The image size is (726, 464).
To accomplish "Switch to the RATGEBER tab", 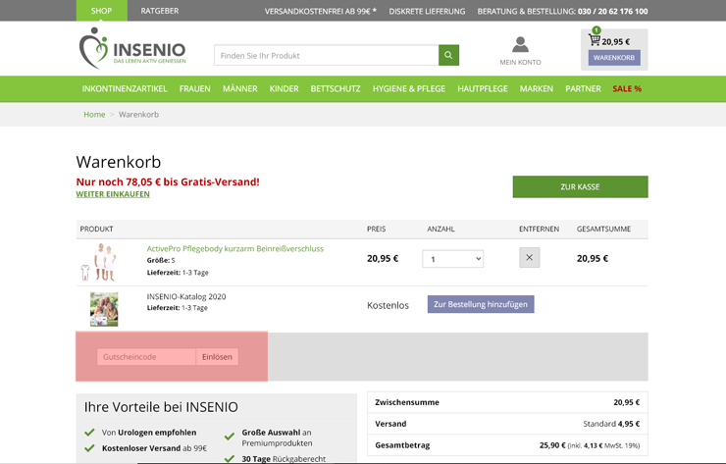I will pyautogui.click(x=160, y=11).
